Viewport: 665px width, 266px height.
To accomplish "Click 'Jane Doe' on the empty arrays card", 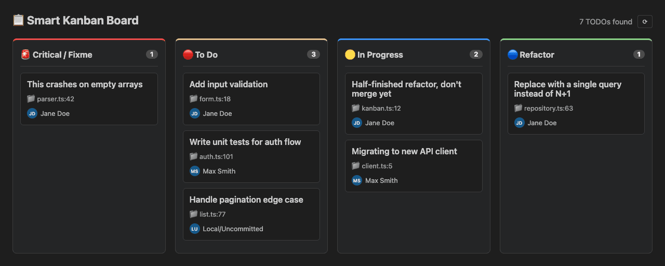I will click(x=55, y=113).
